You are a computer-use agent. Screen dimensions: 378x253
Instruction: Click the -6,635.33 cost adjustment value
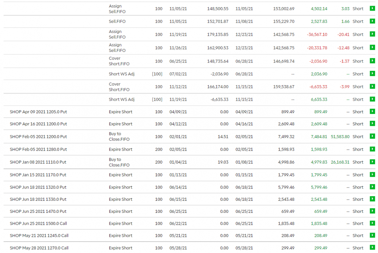[x=219, y=100]
